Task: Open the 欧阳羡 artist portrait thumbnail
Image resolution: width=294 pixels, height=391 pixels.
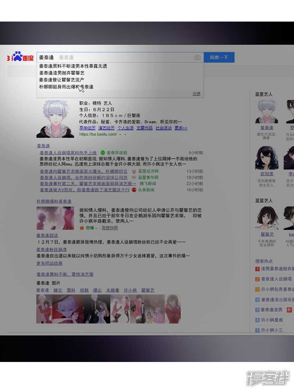Action: click(x=267, y=158)
